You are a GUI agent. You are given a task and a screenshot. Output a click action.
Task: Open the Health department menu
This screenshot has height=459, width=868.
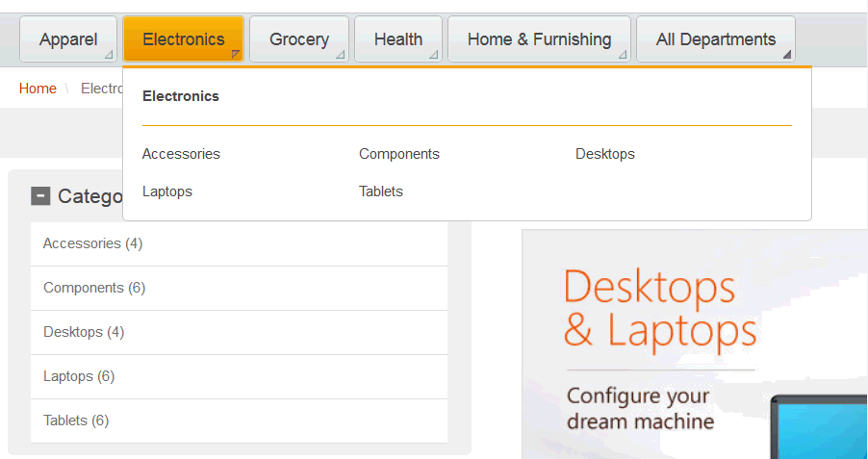(398, 39)
